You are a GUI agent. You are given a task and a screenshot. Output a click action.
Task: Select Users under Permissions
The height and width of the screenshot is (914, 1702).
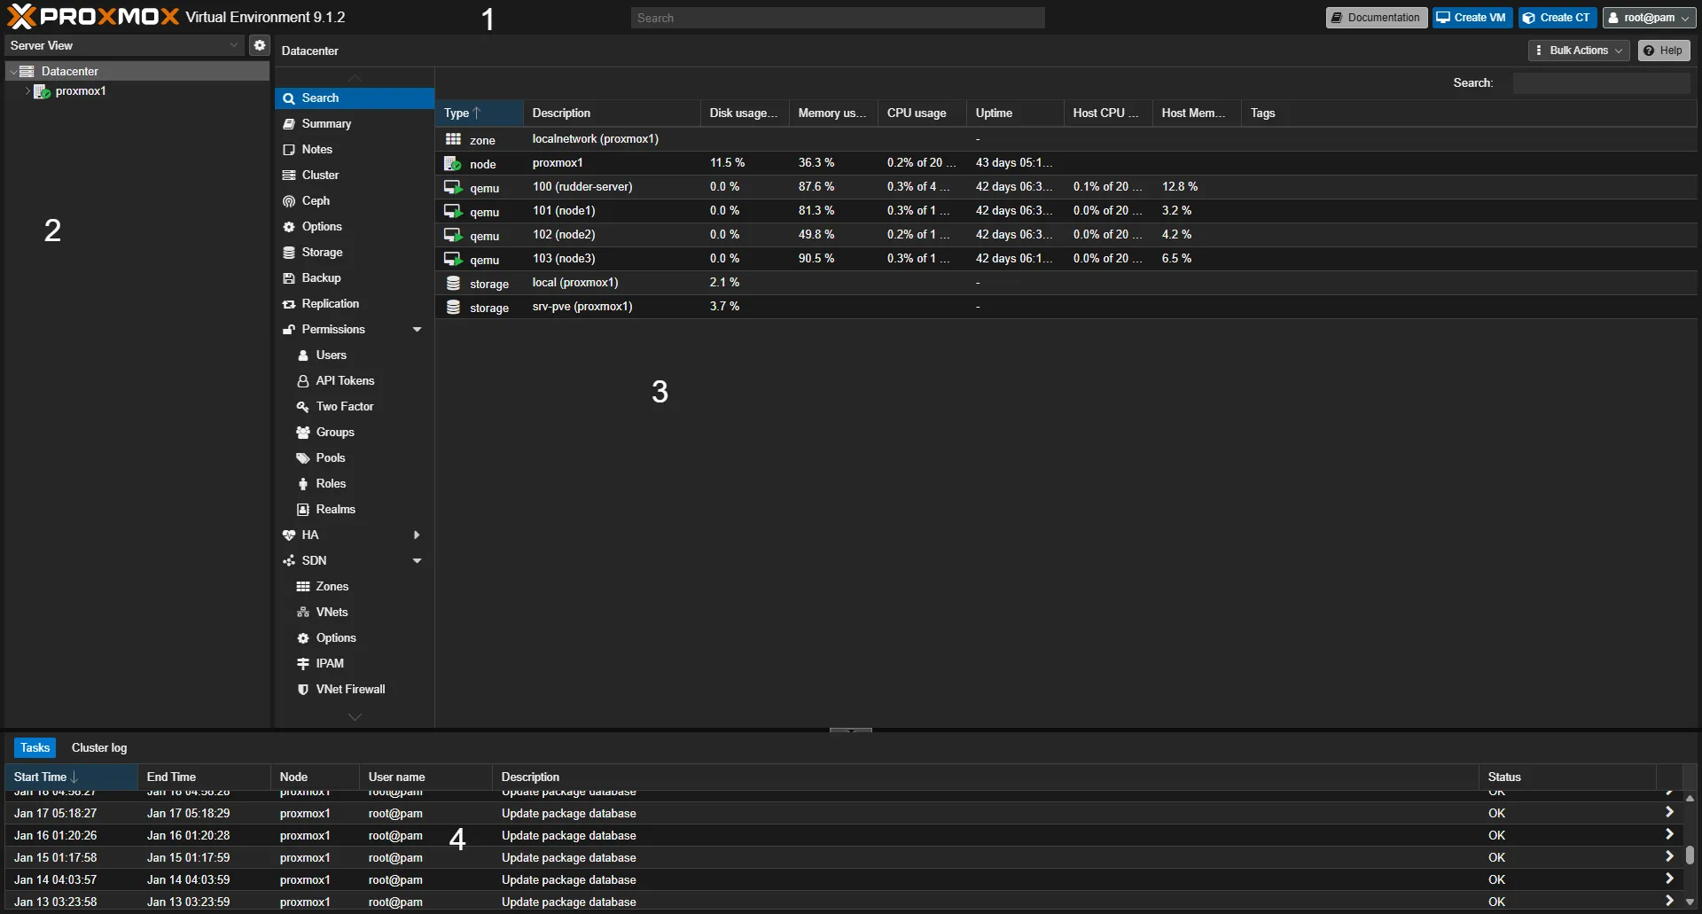(x=330, y=355)
